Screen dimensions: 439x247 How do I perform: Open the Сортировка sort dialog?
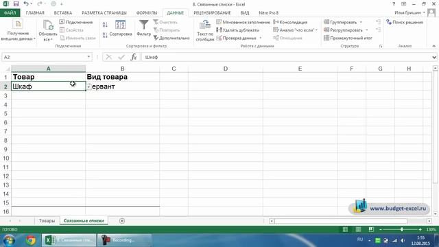[x=121, y=28]
